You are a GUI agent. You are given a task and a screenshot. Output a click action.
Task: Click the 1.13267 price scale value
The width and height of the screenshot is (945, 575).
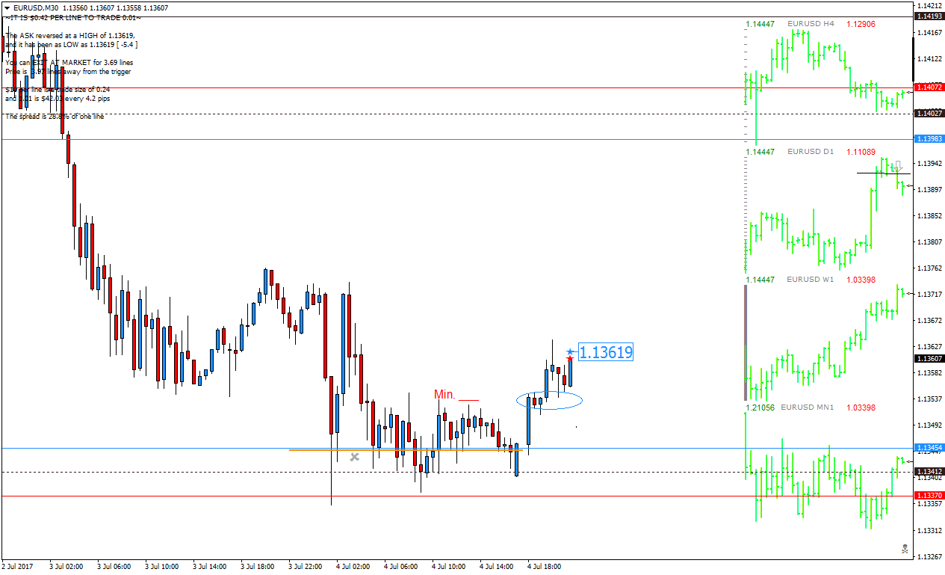coord(931,556)
